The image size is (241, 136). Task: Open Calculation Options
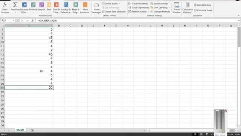[188, 8]
